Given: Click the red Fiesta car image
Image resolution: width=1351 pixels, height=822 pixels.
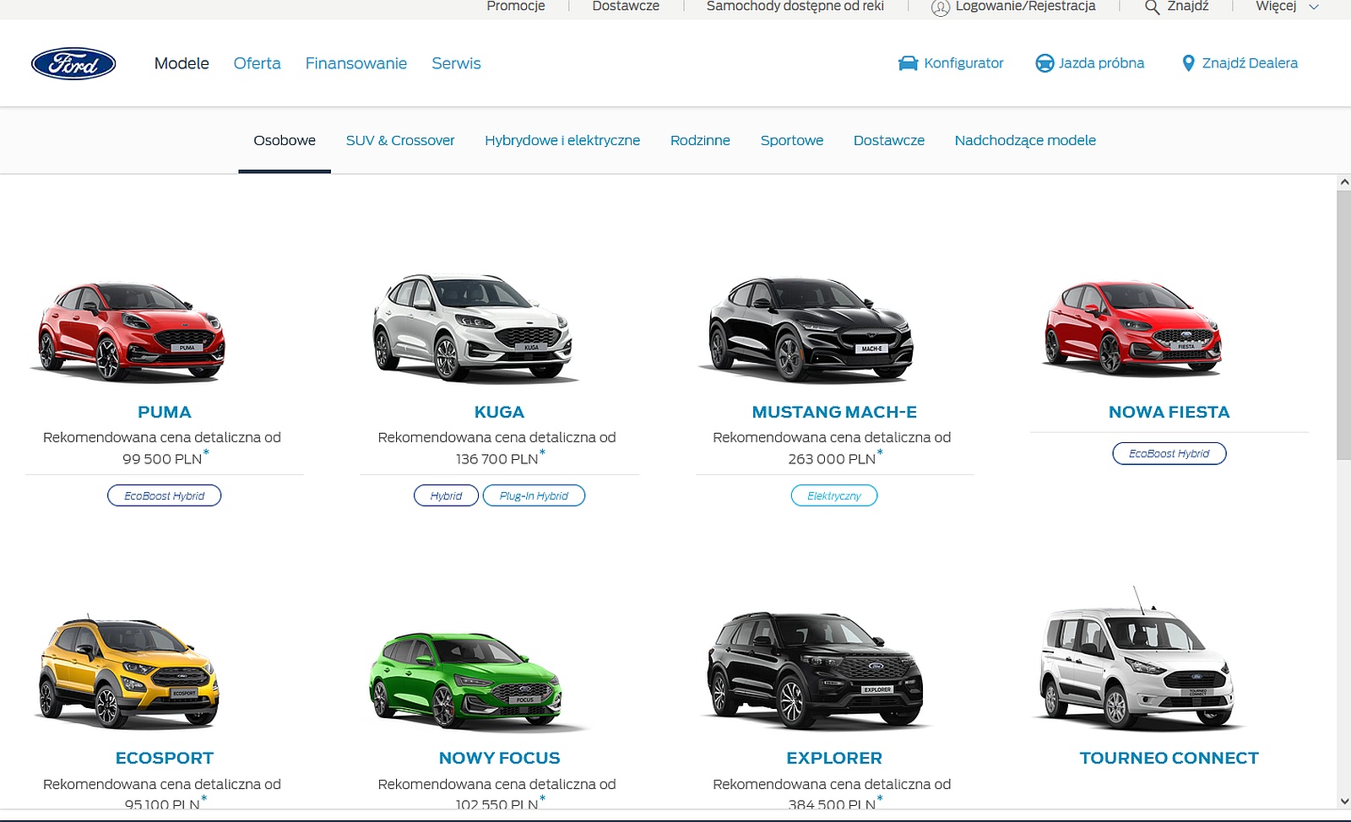Looking at the screenshot, I should [x=1131, y=328].
